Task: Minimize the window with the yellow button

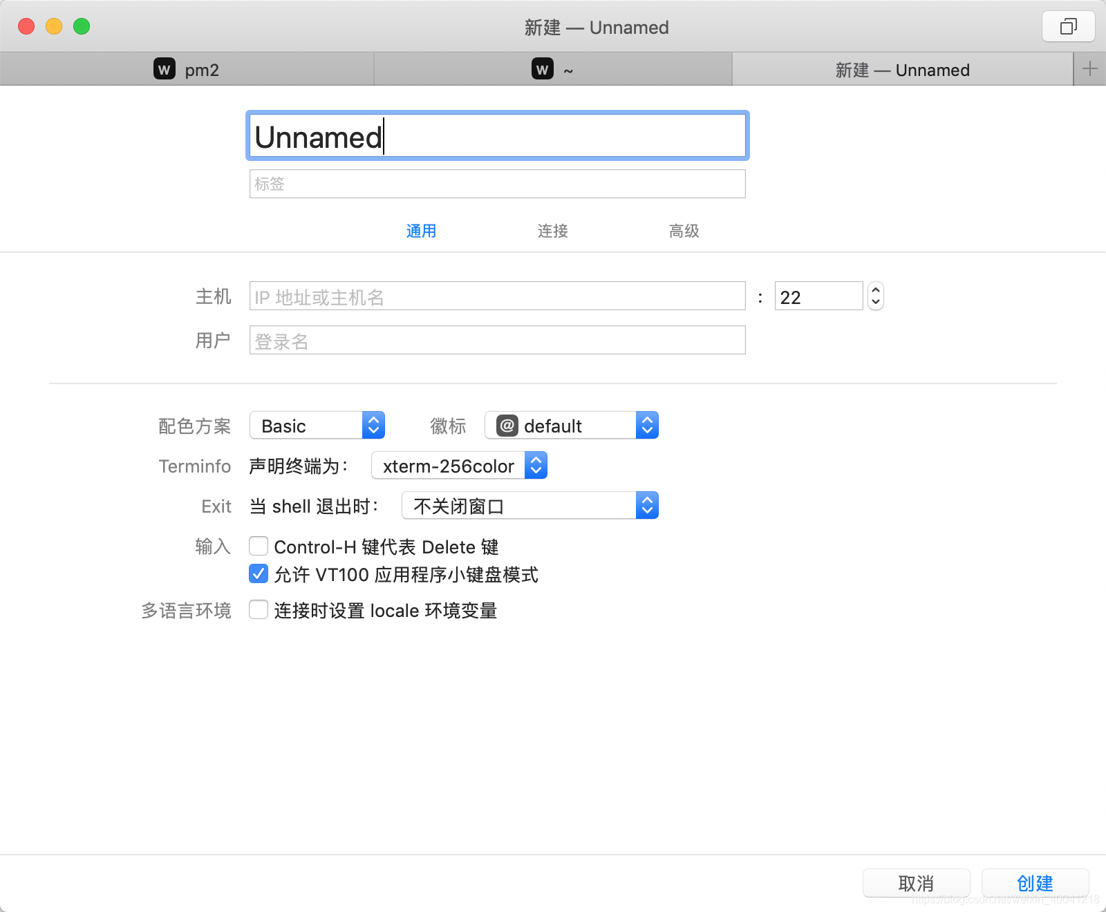Action: (x=54, y=26)
